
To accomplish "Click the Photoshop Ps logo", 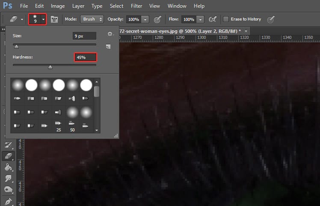I will pyautogui.click(x=8, y=6).
